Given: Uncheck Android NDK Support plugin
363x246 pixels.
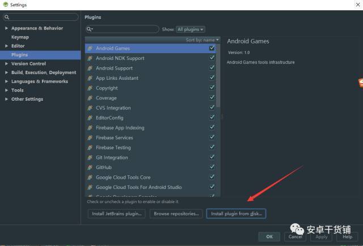Looking at the screenshot, I should pyautogui.click(x=212, y=58).
